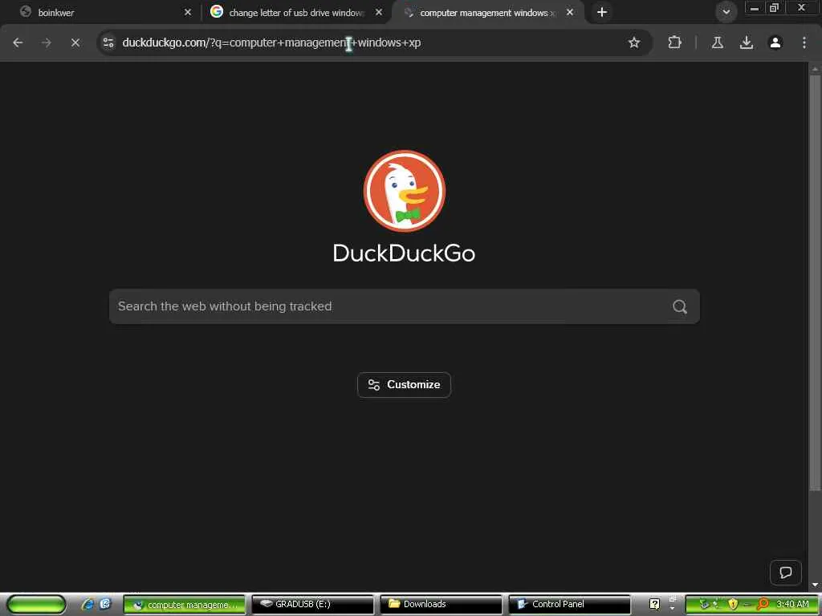
Task: Click the yellow security shield tray icon
Action: pos(733,605)
